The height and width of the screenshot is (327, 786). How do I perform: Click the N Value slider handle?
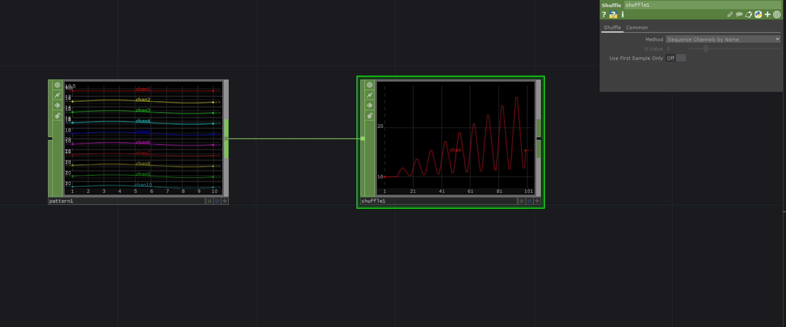705,49
